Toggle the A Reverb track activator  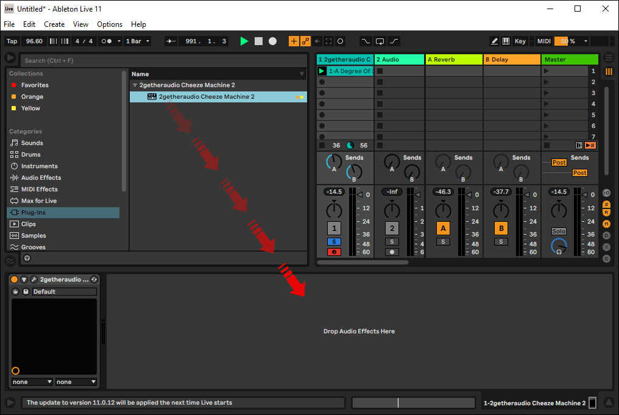click(x=443, y=229)
